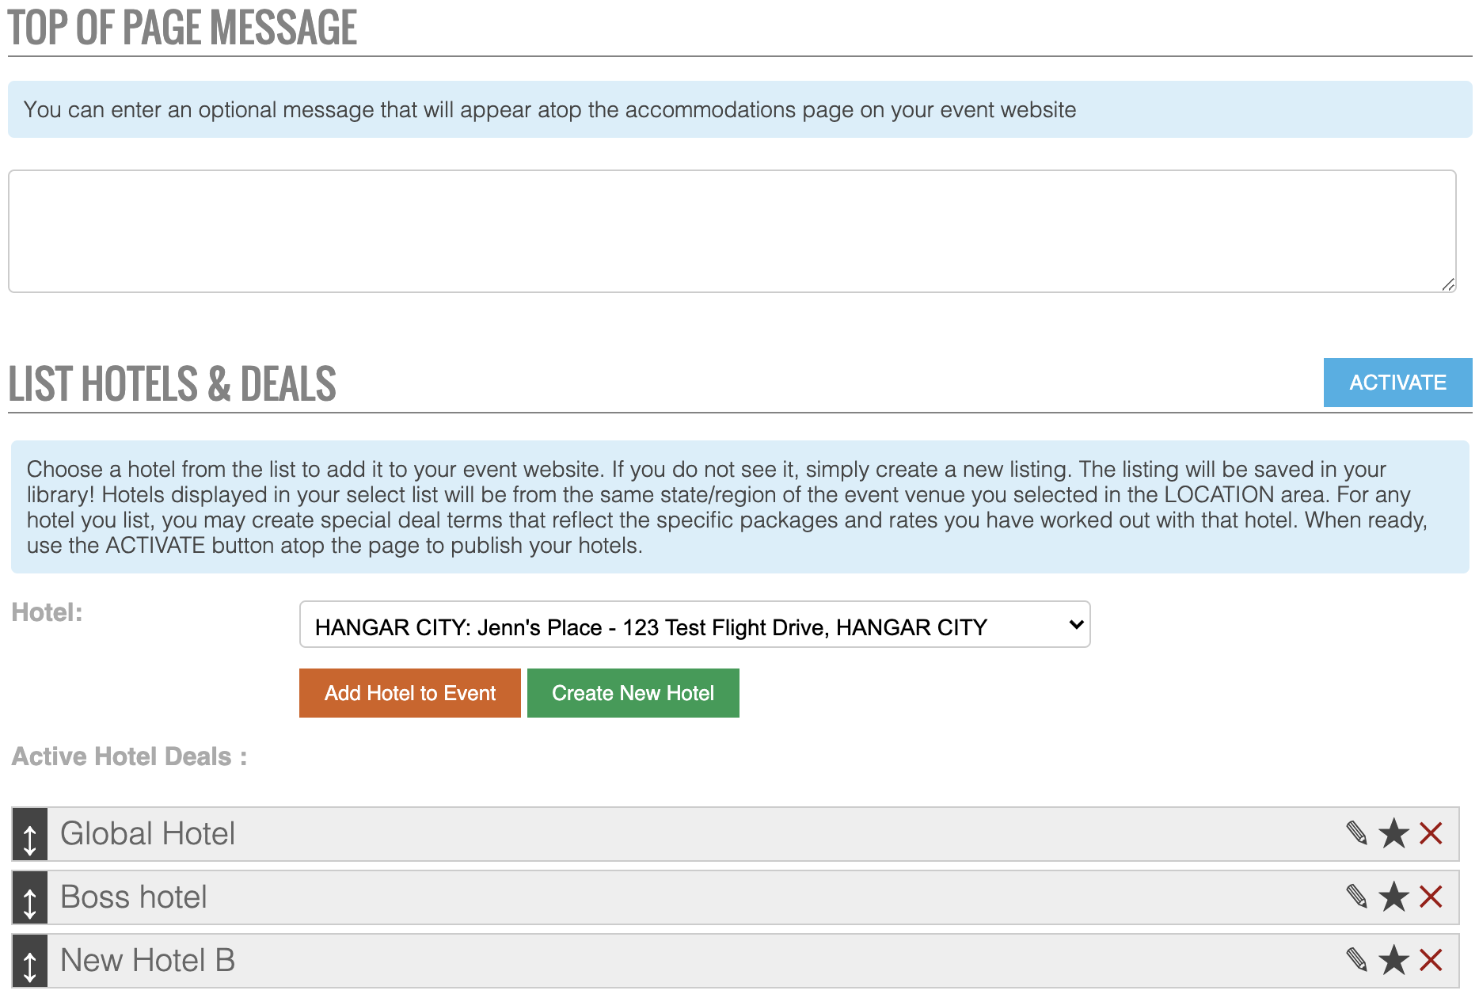This screenshot has width=1479, height=998.
Task: Click the textarea resize grip corner
Action: click(1448, 284)
